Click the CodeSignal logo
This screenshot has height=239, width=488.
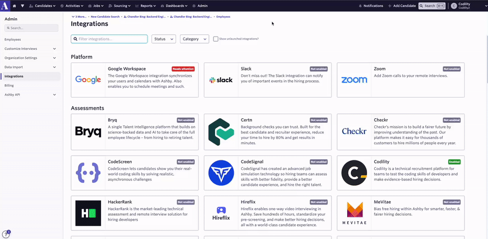click(x=221, y=173)
